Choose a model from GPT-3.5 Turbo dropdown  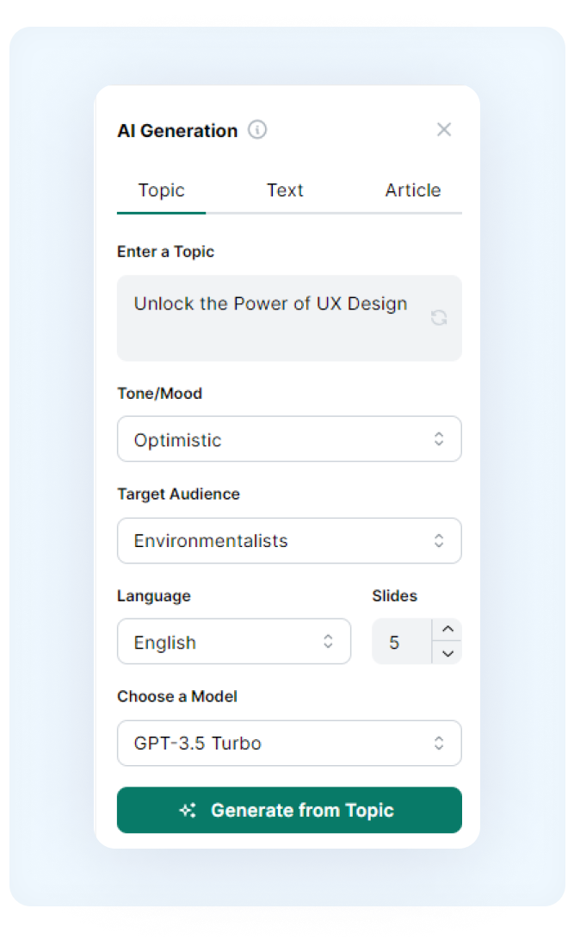tap(289, 744)
